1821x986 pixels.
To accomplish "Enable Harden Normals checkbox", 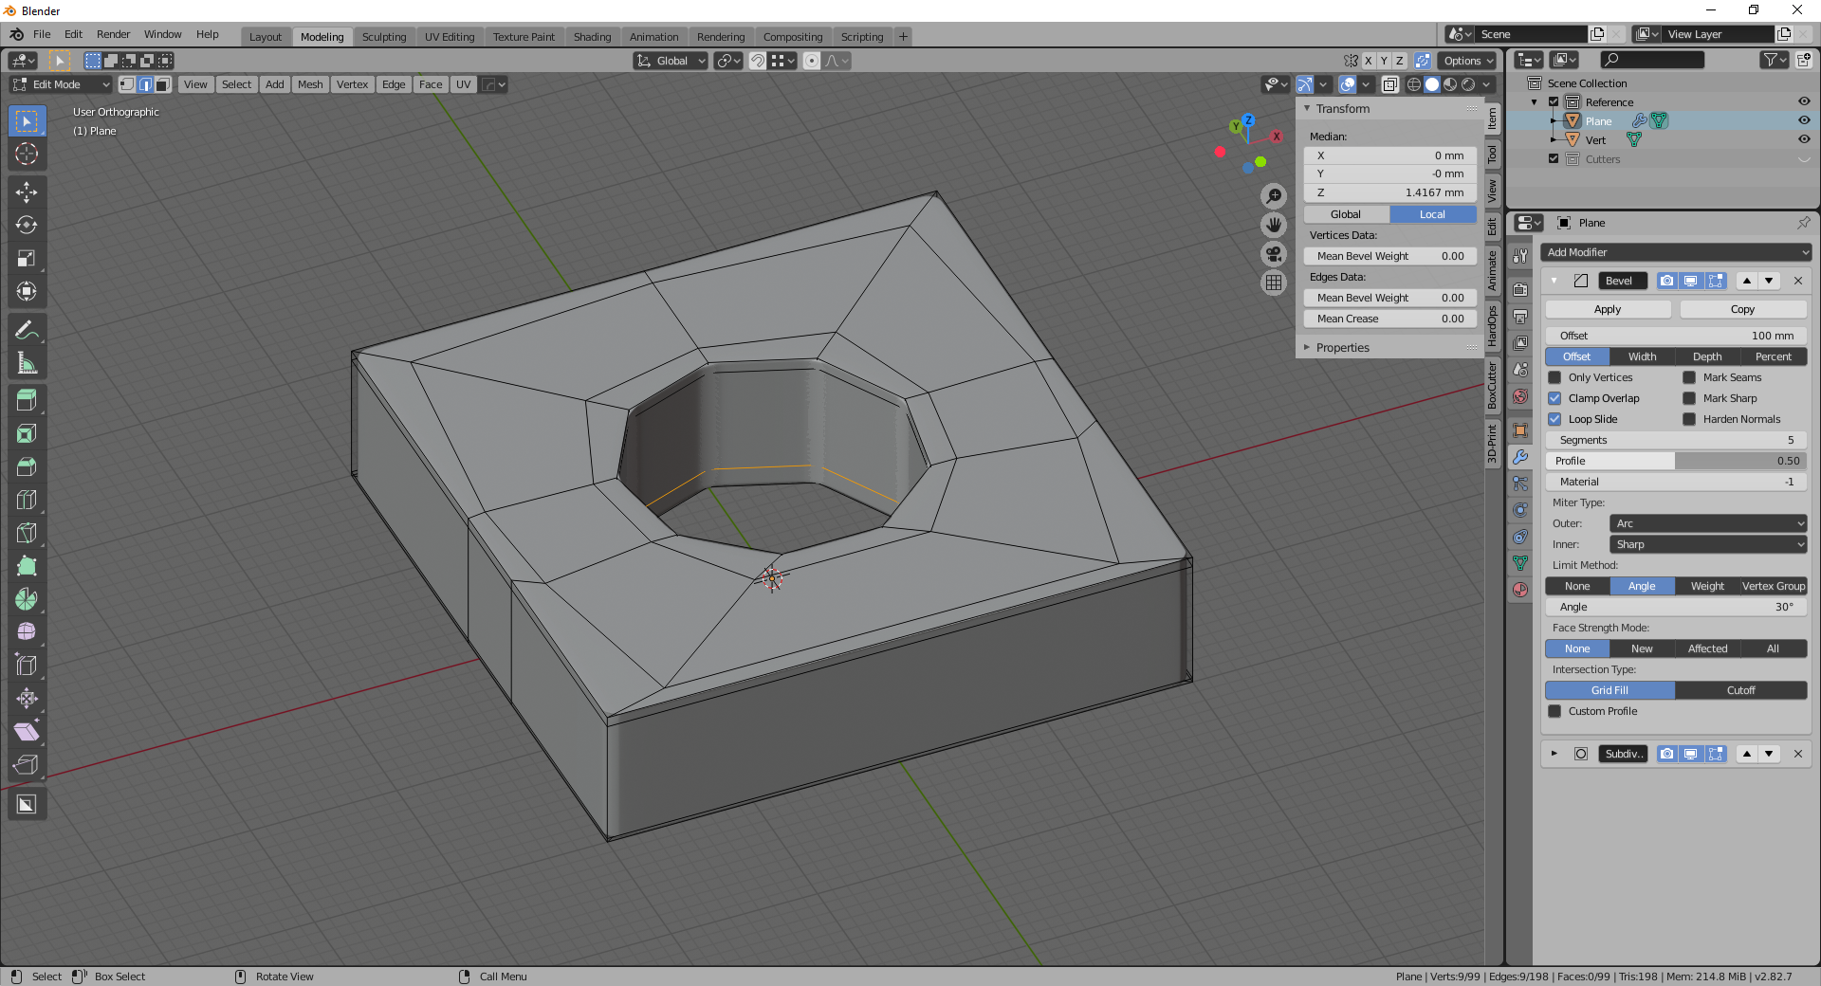I will [1689, 419].
